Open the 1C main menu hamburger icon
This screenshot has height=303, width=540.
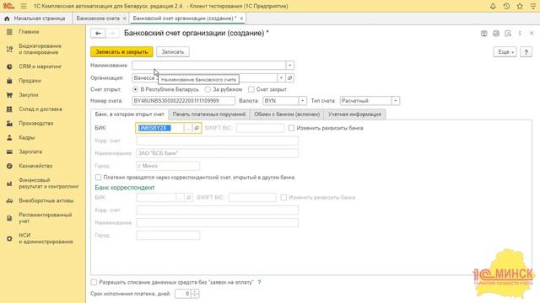click(x=24, y=6)
